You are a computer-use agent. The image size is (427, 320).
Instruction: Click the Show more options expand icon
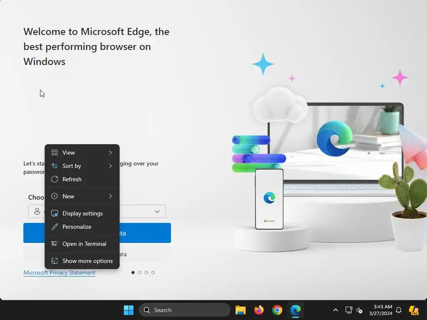click(x=55, y=261)
